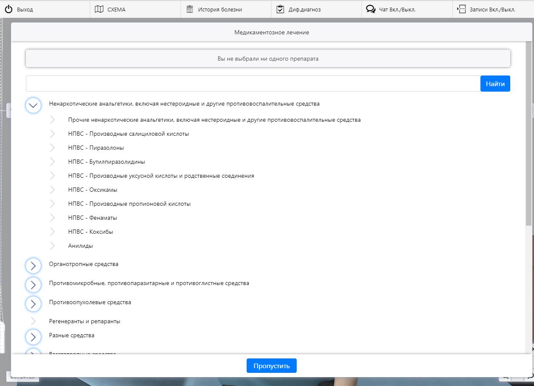Expand the Разные средства category
534x386 pixels.
pyautogui.click(x=33, y=337)
